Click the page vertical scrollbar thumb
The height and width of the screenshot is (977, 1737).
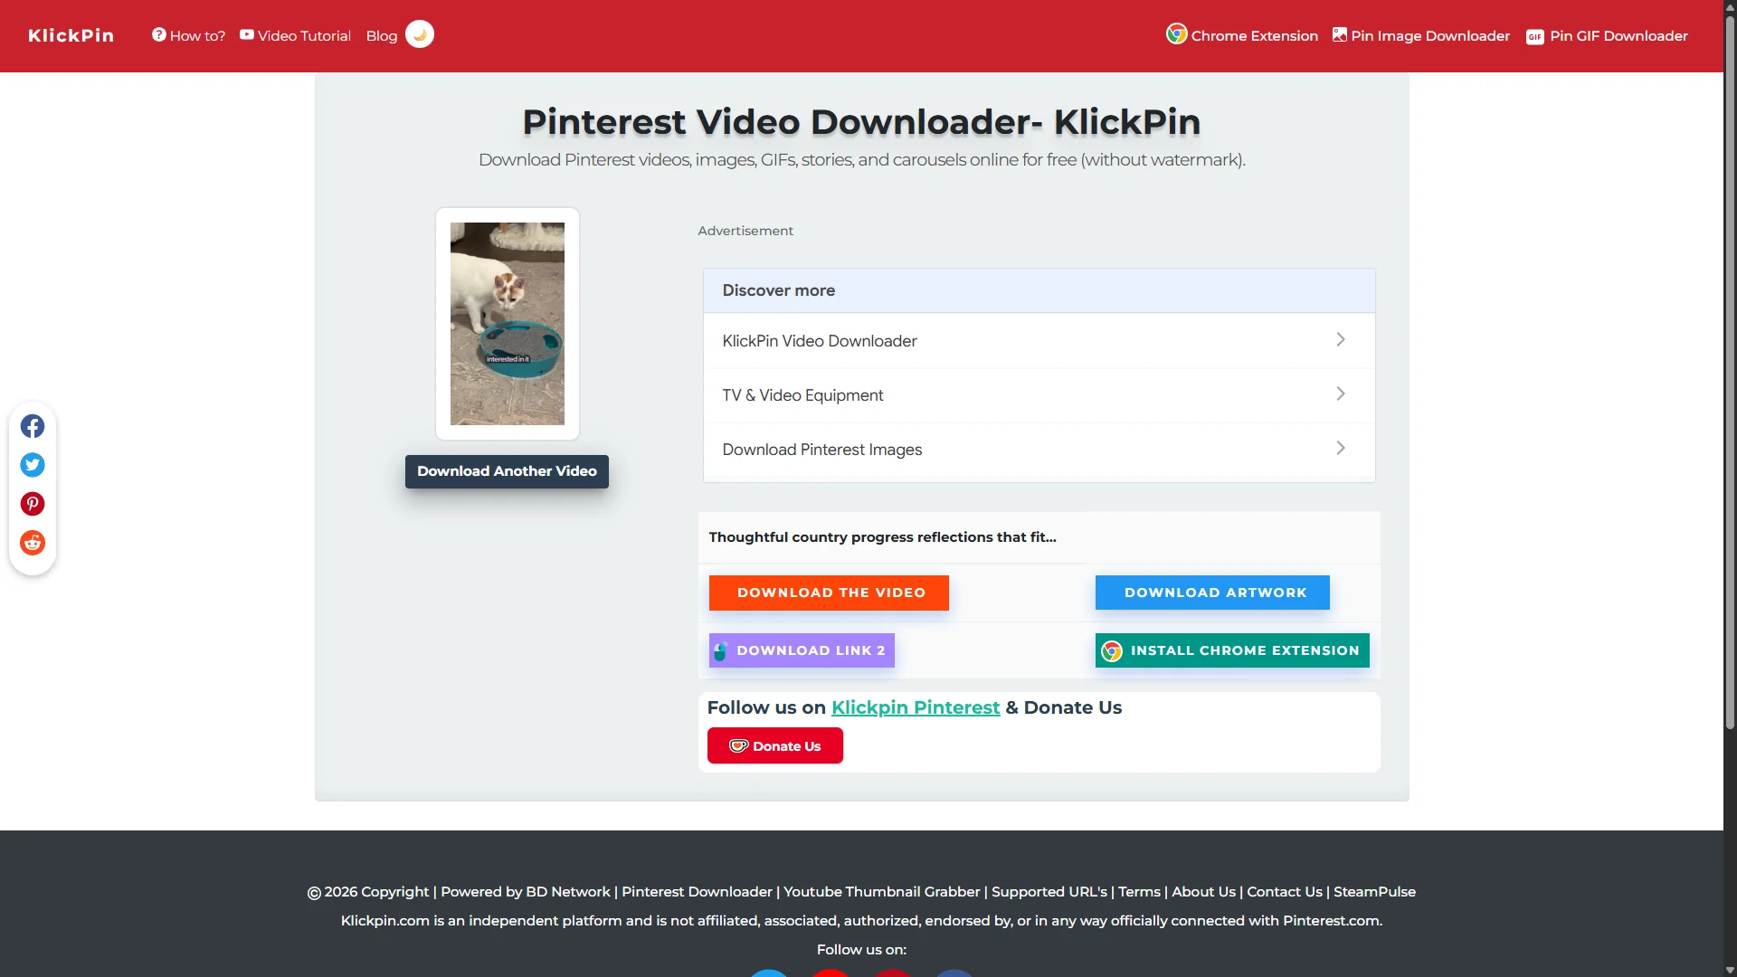1730,371
